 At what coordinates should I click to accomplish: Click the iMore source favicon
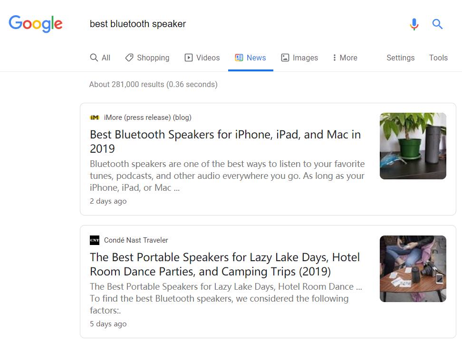(94, 118)
